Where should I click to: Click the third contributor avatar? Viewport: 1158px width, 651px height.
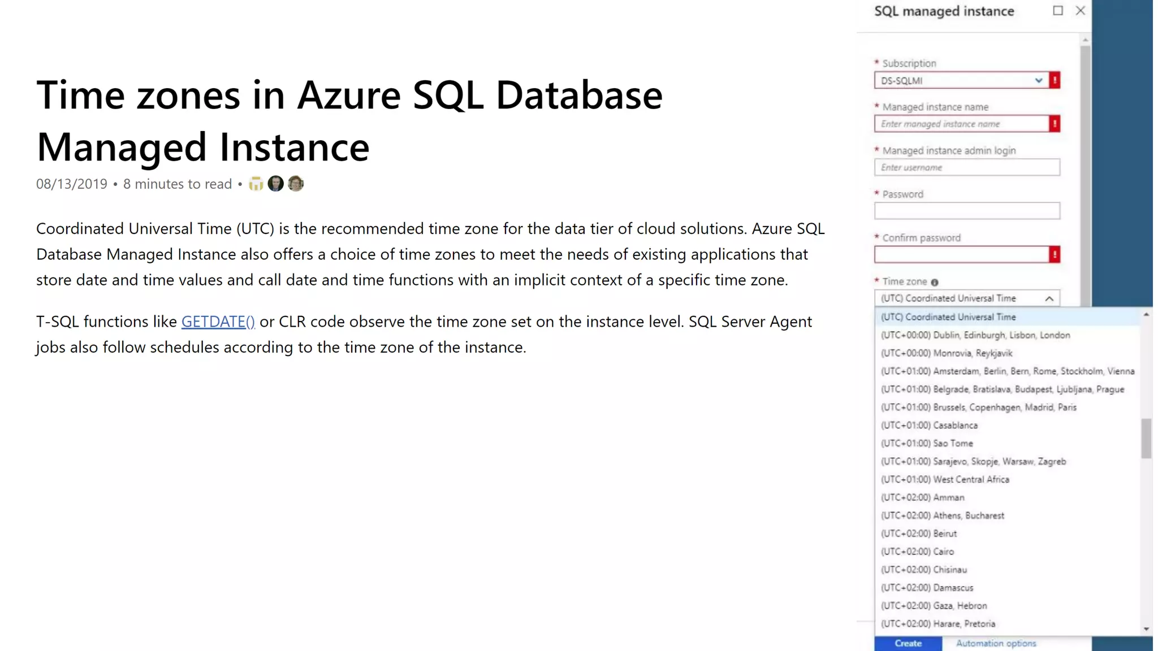click(x=296, y=184)
